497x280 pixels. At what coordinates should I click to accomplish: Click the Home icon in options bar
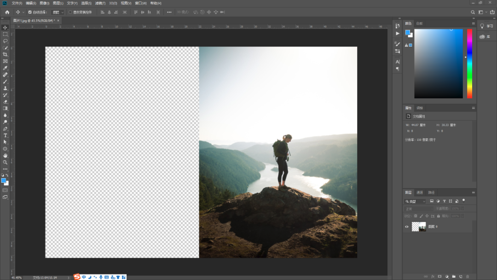[x=7, y=12]
